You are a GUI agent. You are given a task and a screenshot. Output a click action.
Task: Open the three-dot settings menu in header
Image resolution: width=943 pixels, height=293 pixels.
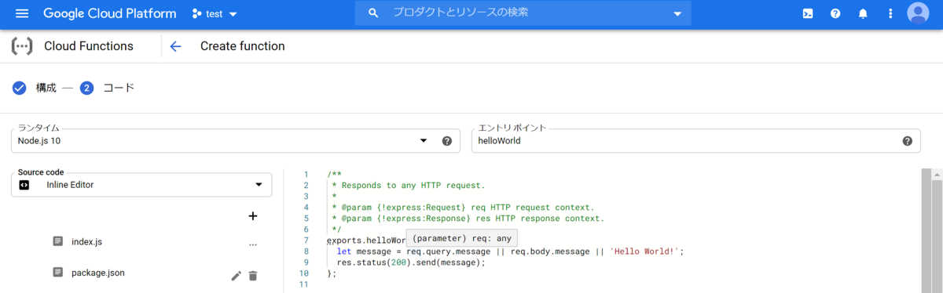click(890, 13)
